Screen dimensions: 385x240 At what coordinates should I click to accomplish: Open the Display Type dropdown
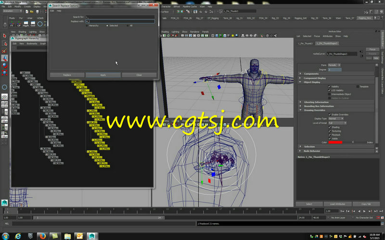(336, 118)
